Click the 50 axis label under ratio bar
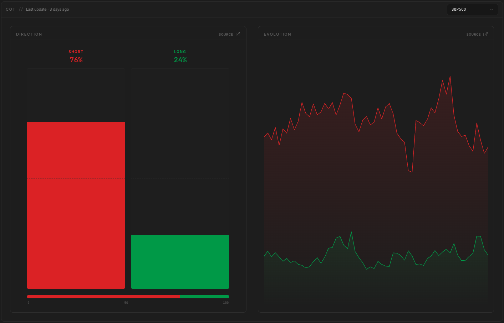Screen dimensions: 504x323 126,303
